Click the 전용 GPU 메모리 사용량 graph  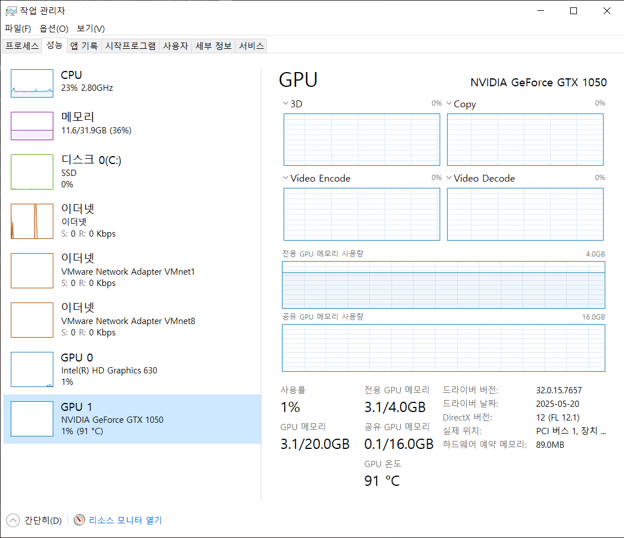click(444, 285)
